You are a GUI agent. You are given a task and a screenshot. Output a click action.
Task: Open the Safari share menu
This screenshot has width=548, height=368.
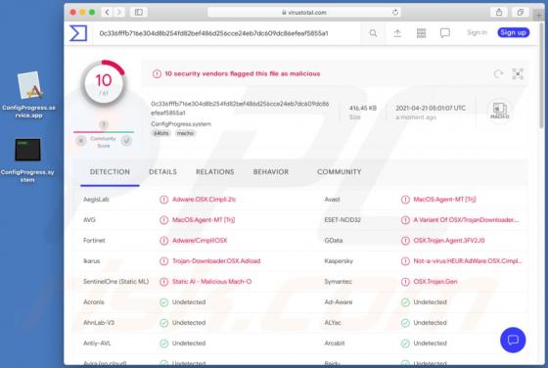pyautogui.click(x=499, y=12)
